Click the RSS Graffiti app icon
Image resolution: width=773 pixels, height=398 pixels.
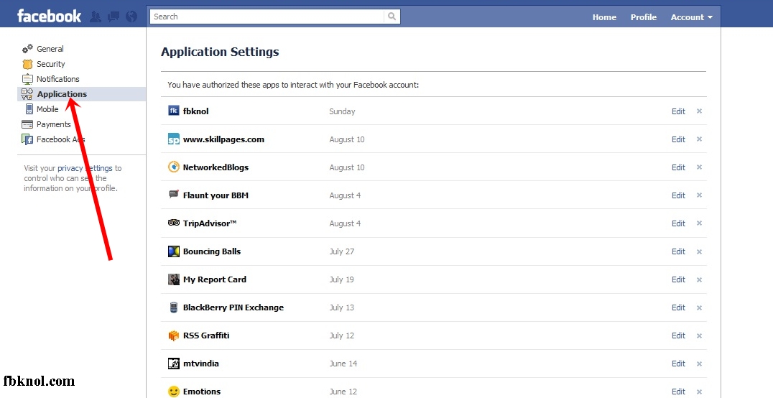(174, 335)
